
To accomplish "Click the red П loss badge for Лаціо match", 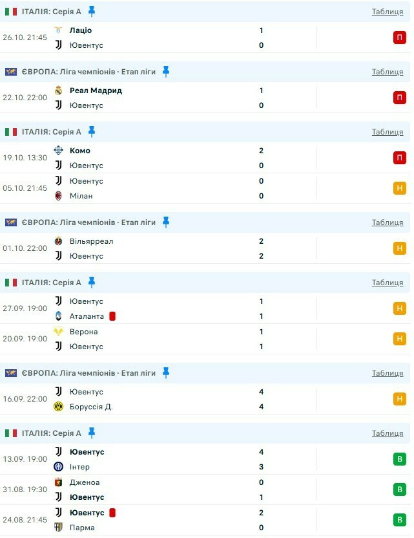I will pos(400,38).
